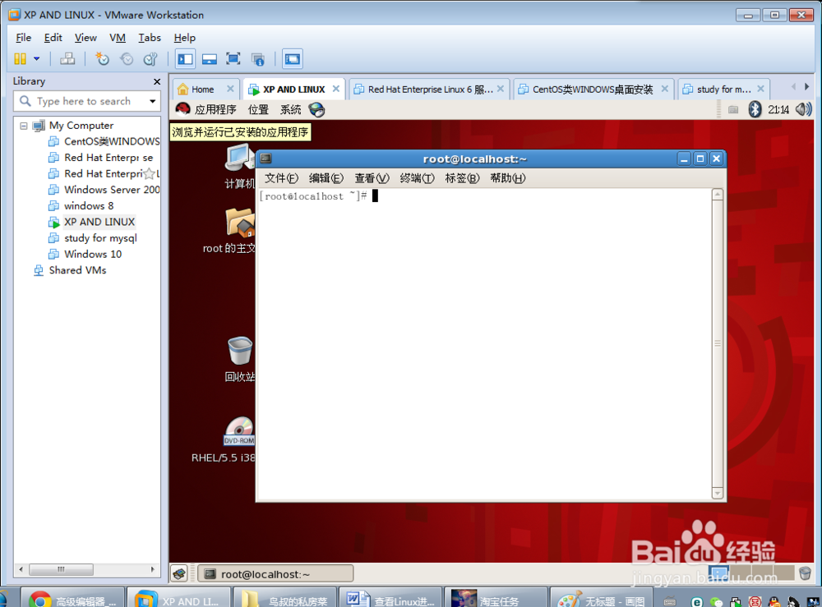
Task: Select root@localhost:~ taskbar button
Action: point(275,574)
